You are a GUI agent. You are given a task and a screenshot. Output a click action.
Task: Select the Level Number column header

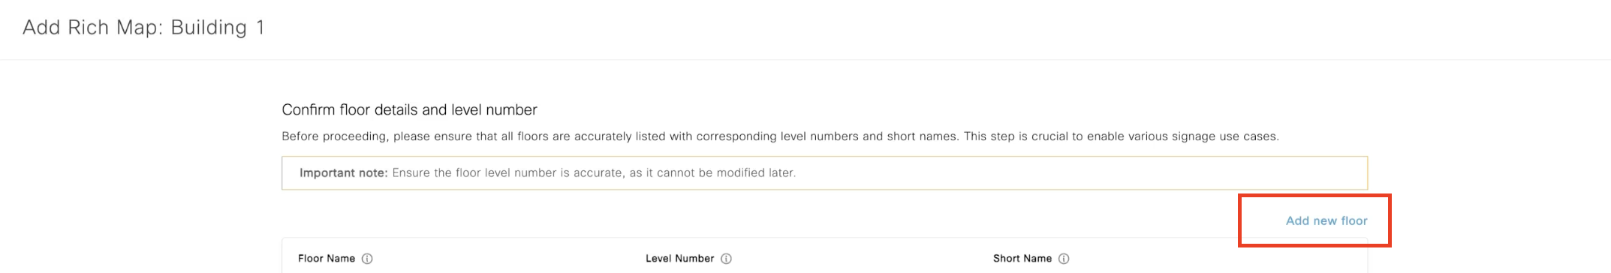679,259
